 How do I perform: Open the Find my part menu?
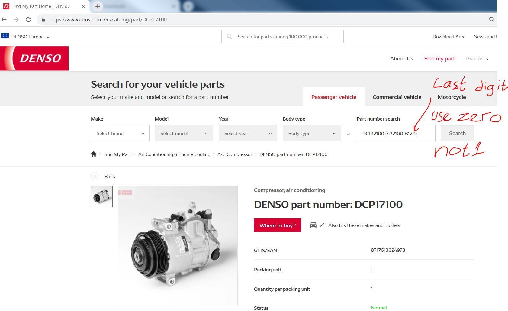(x=439, y=59)
